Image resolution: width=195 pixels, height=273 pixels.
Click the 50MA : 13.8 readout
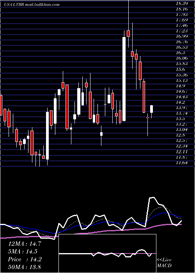[25, 267]
